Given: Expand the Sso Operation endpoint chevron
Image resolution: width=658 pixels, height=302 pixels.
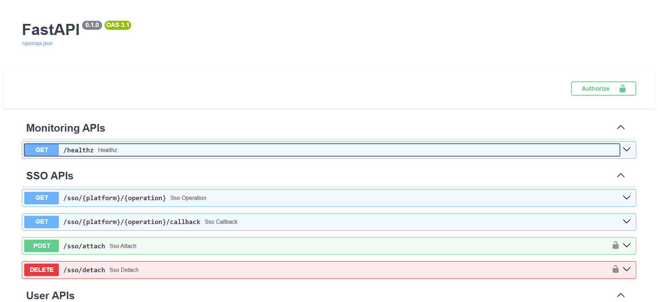Looking at the screenshot, I should point(627,197).
